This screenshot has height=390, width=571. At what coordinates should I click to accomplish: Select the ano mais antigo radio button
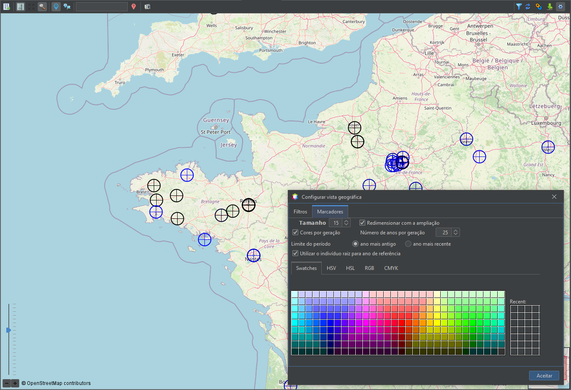(x=356, y=244)
